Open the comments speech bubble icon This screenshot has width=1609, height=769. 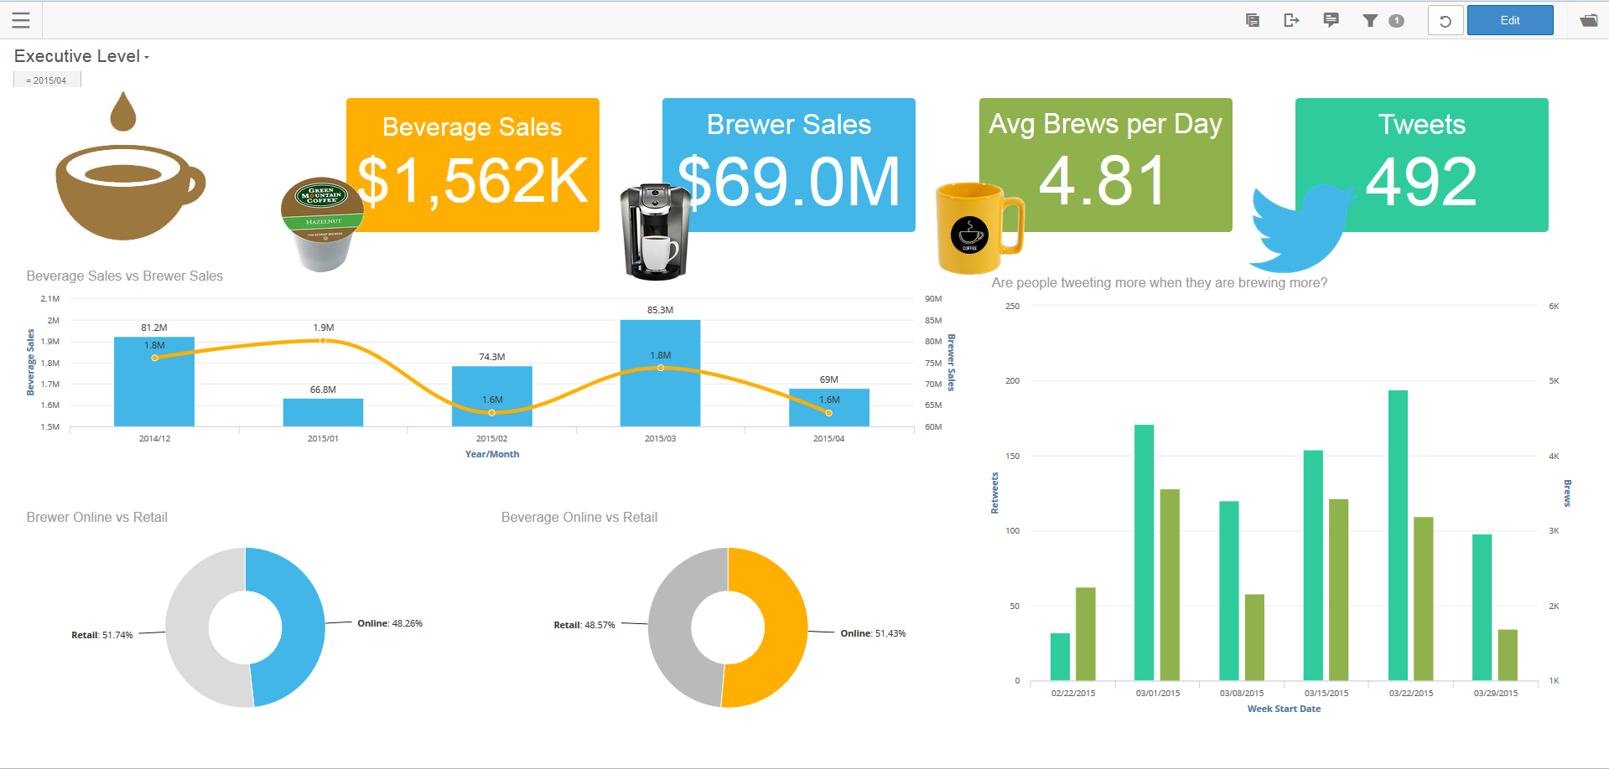[1331, 20]
